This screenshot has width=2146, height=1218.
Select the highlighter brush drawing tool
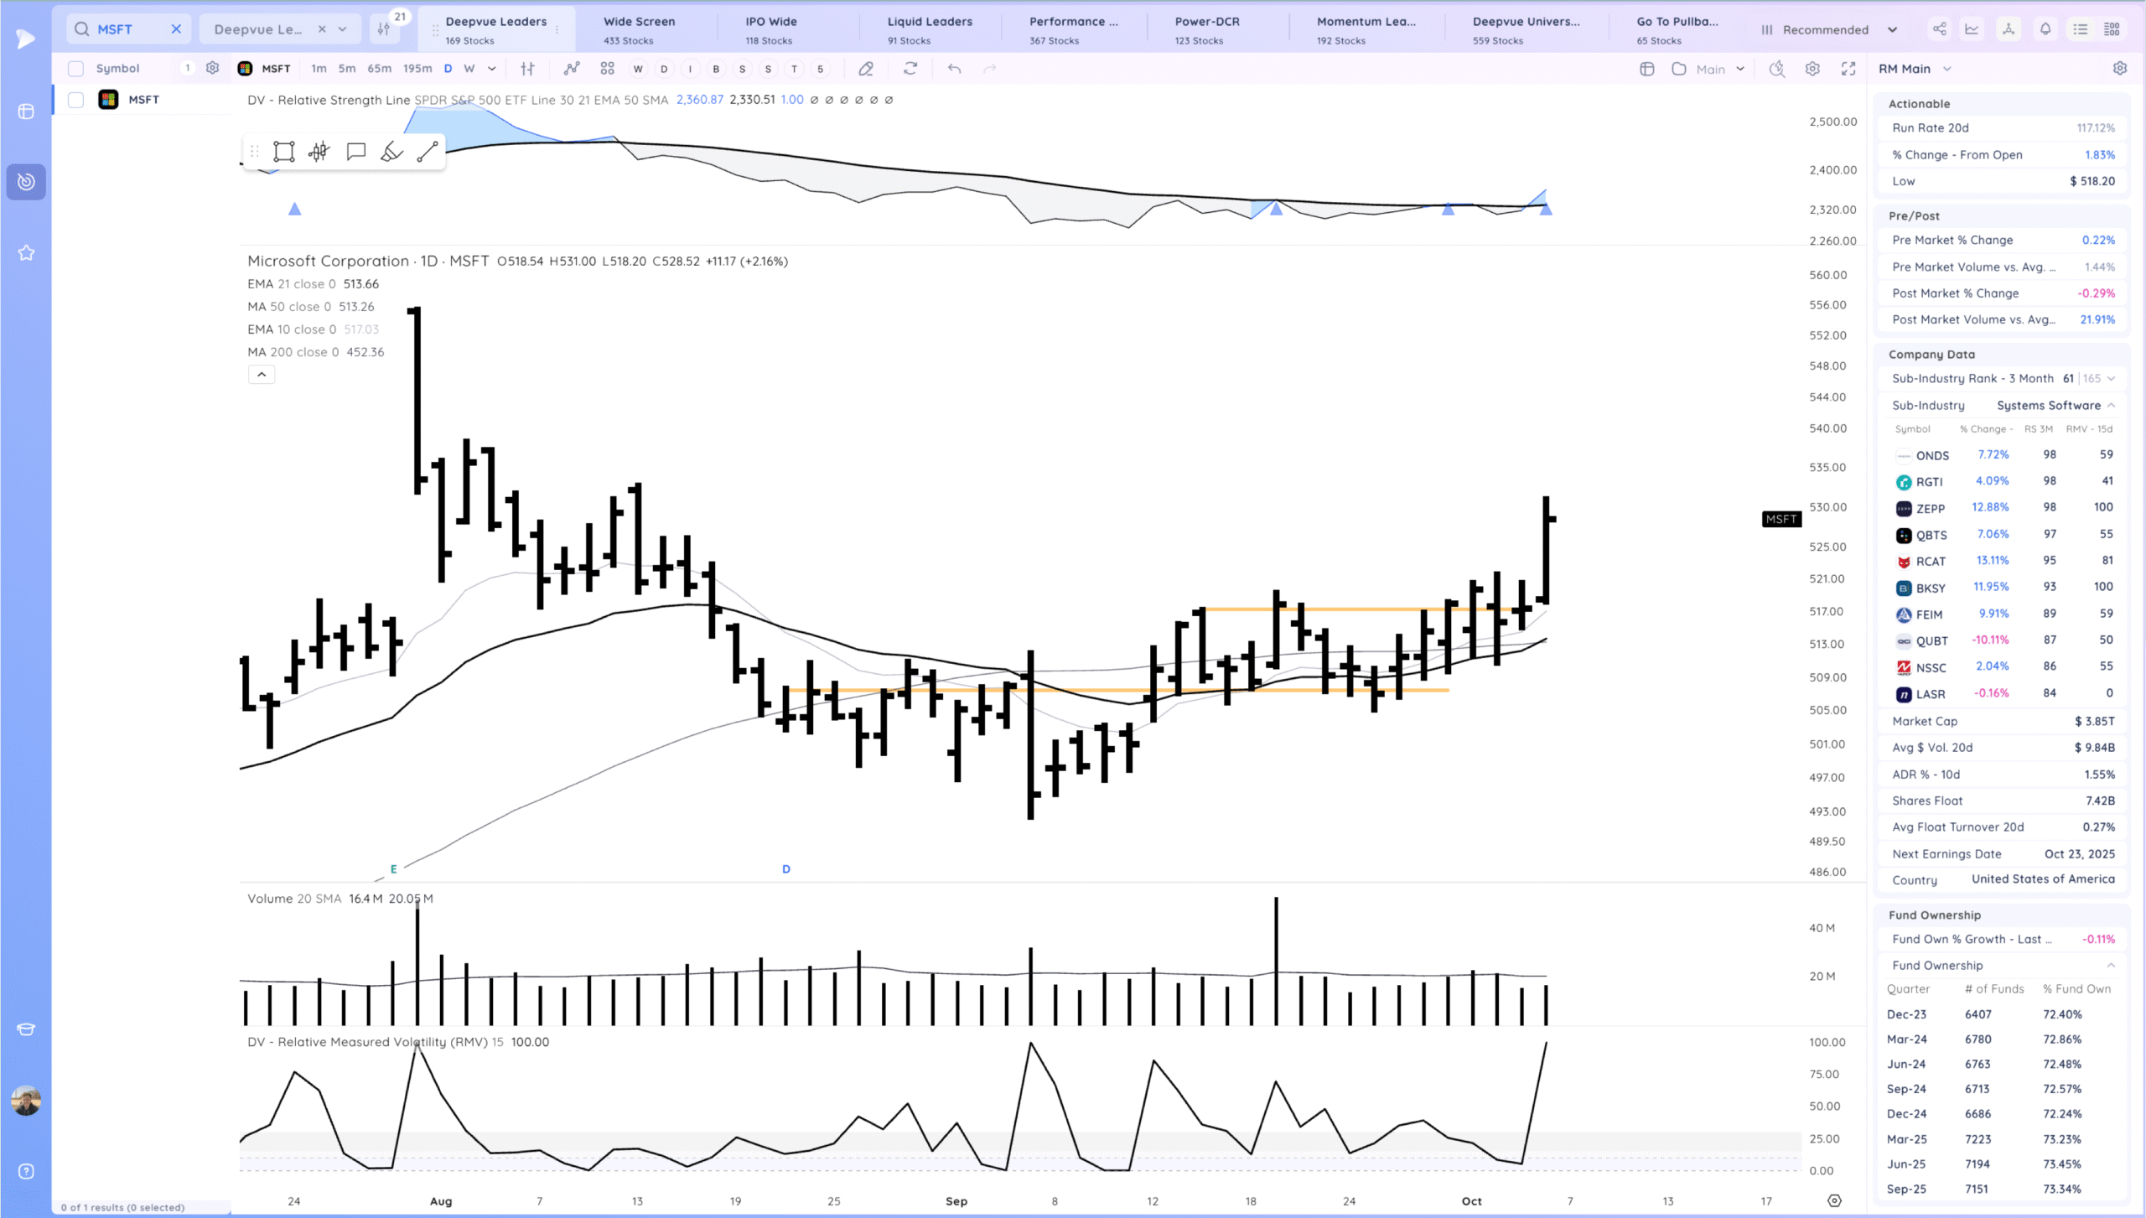391,152
